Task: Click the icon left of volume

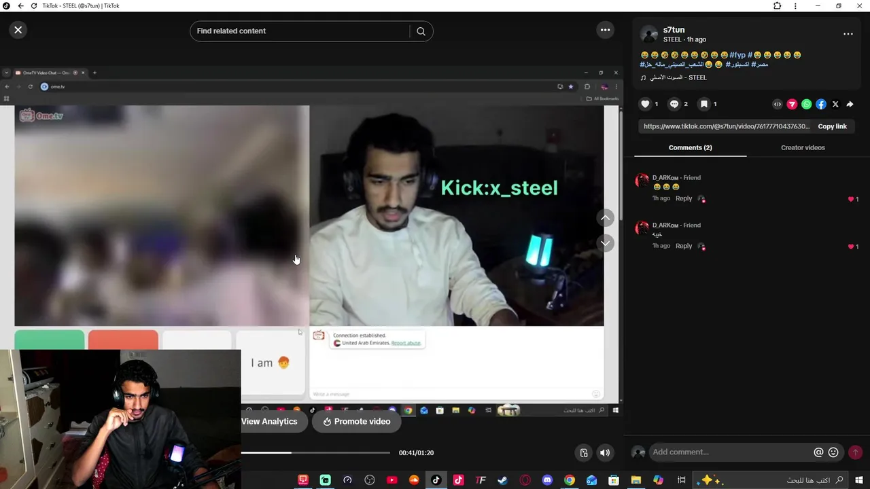Action: pos(583,452)
